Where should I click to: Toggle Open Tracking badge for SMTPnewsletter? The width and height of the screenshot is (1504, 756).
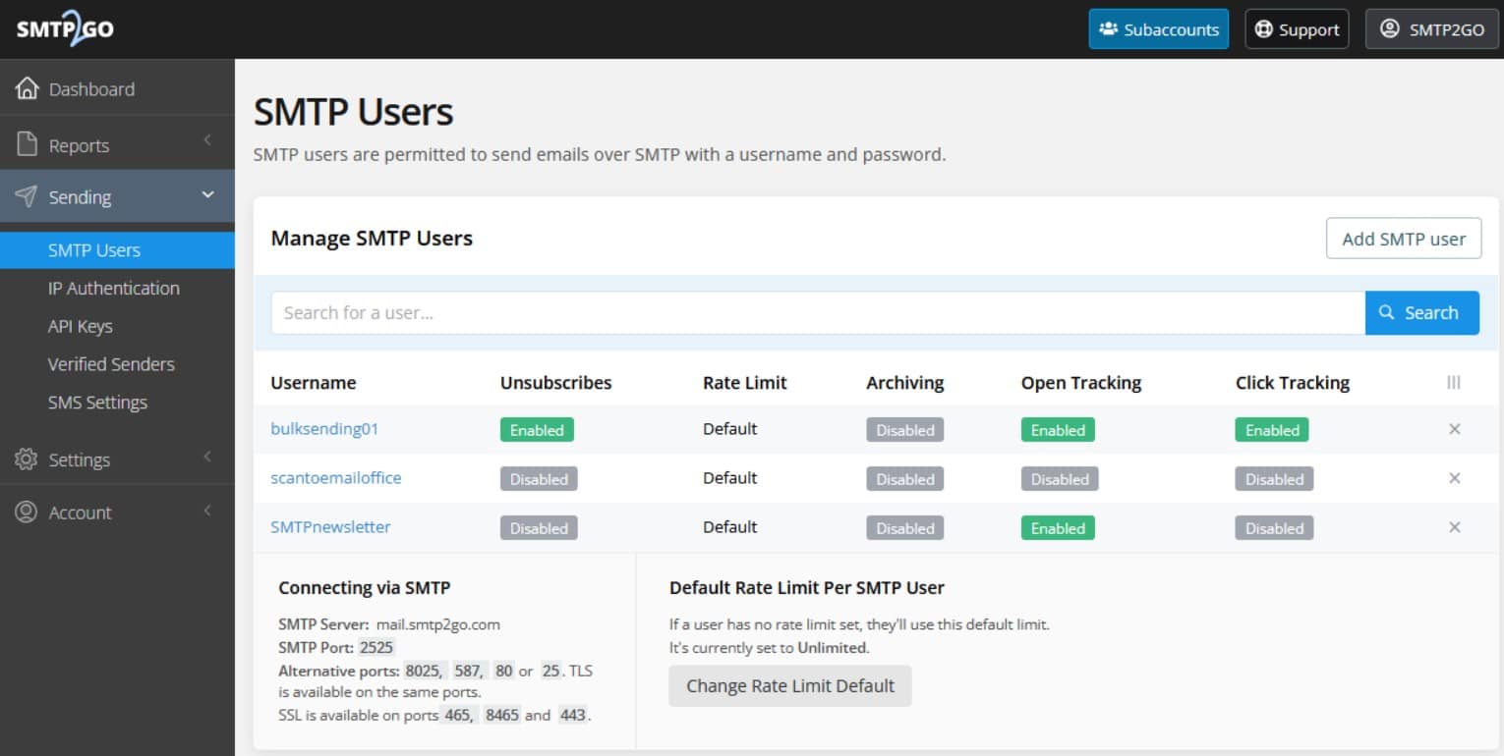1058,528
